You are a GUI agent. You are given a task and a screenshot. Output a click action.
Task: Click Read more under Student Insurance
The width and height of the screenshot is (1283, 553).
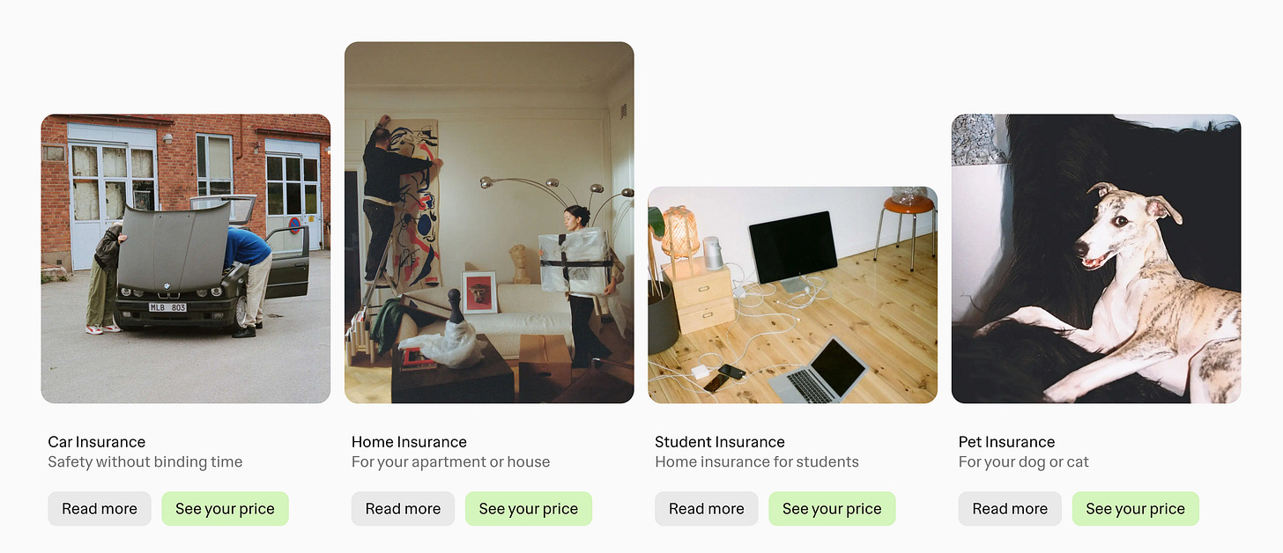(x=707, y=509)
